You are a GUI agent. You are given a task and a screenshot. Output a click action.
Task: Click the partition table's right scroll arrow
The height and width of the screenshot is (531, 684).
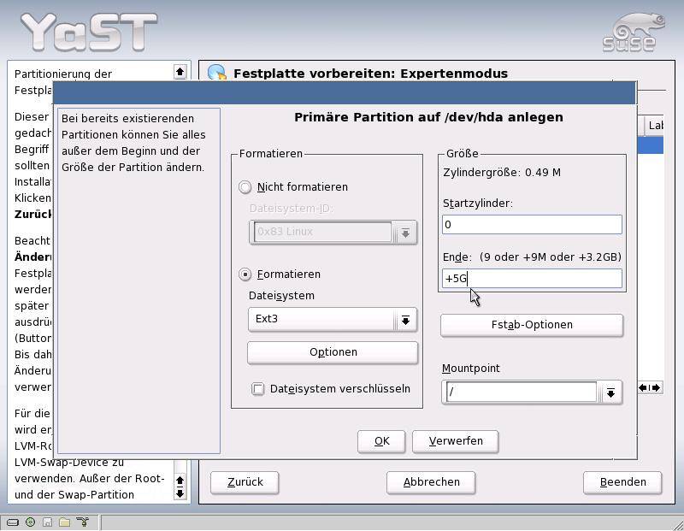[x=656, y=387]
